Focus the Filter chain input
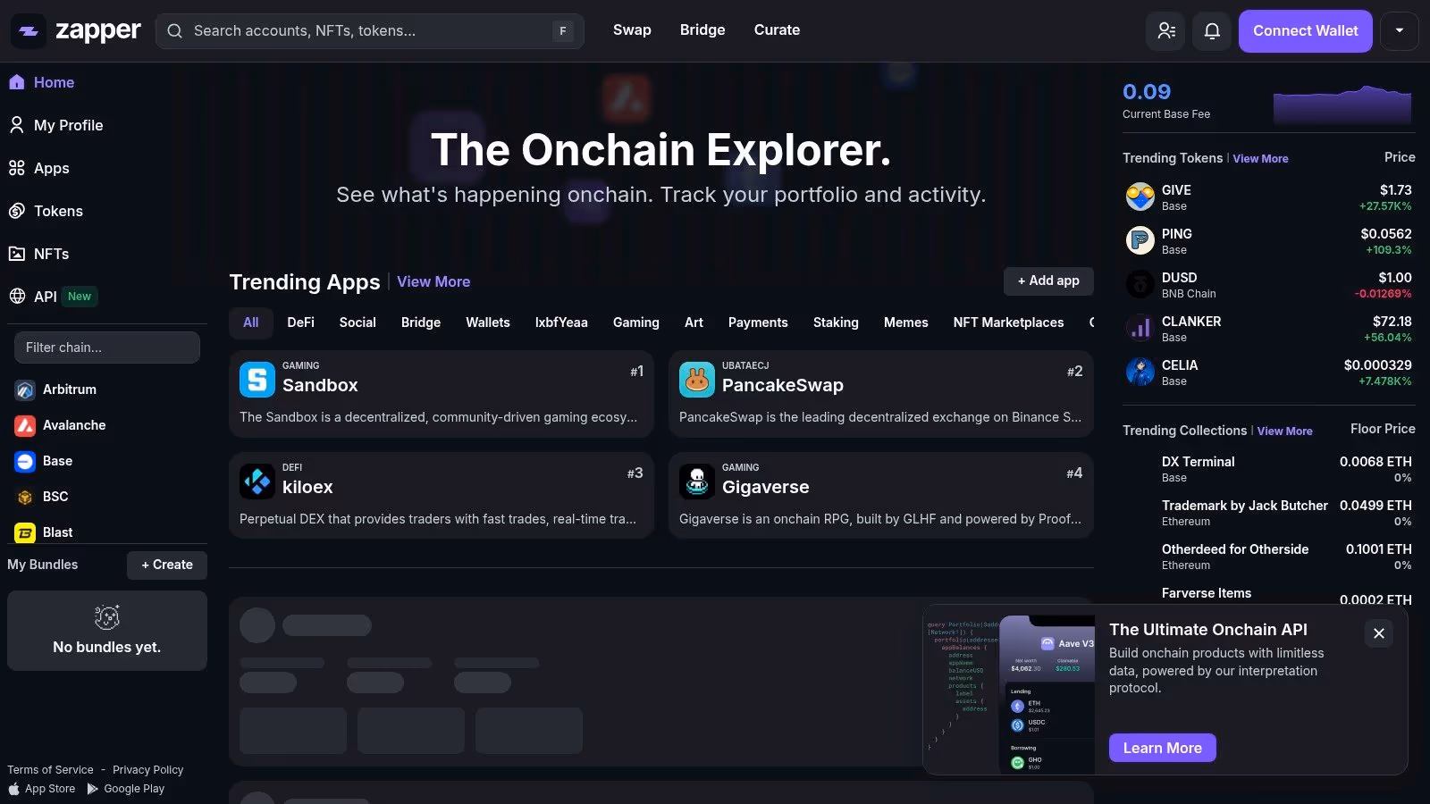 [107, 348]
